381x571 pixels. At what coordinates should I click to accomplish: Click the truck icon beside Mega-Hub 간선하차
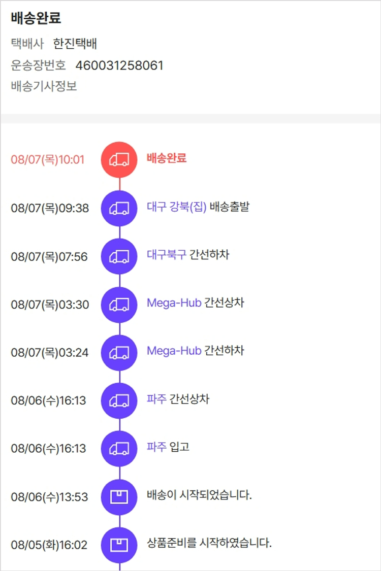(x=119, y=353)
